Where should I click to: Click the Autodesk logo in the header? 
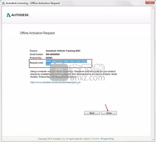pyautogui.click(x=18, y=15)
